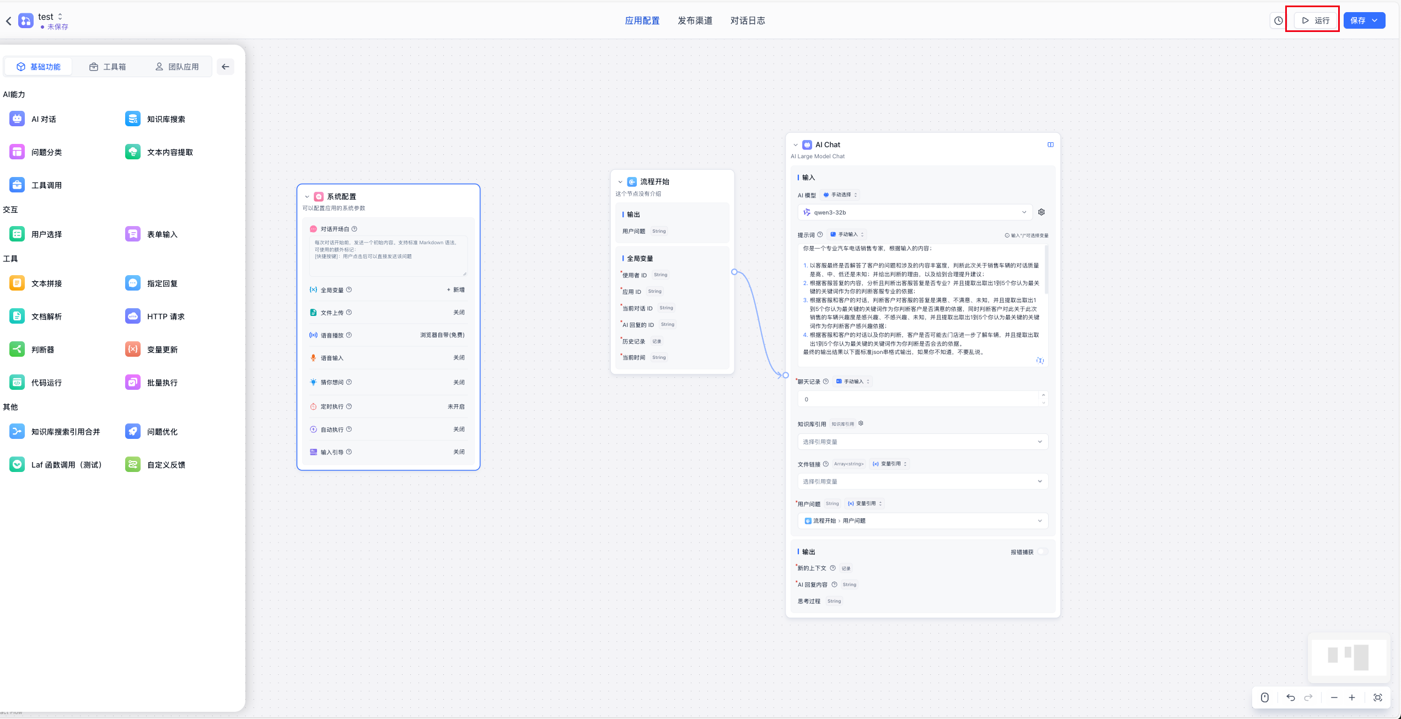
Task: Select 工具箱 tab
Action: pos(108,67)
